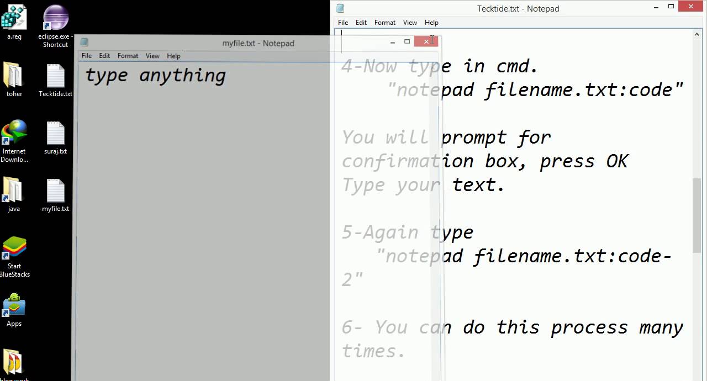707x381 pixels.
Task: Close the myfile.txt Notepad window
Action: point(426,41)
